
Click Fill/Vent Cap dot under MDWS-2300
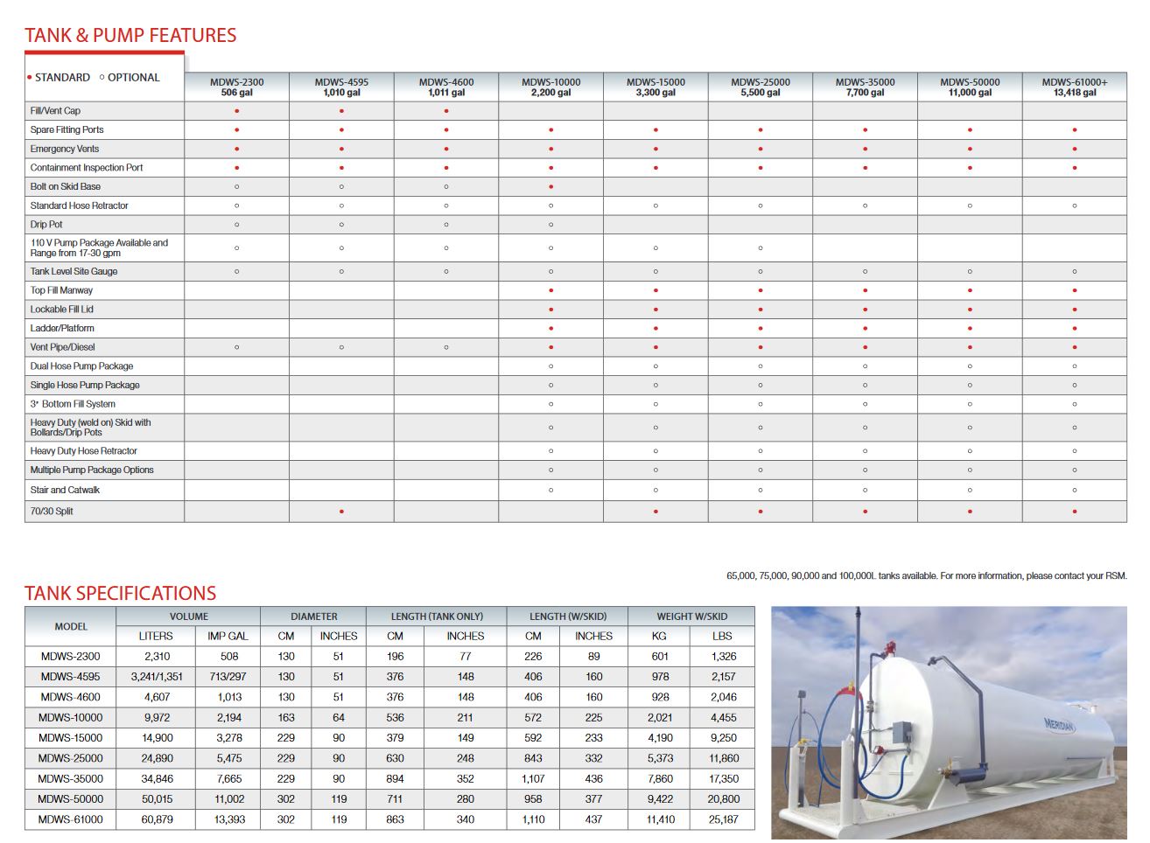(236, 111)
